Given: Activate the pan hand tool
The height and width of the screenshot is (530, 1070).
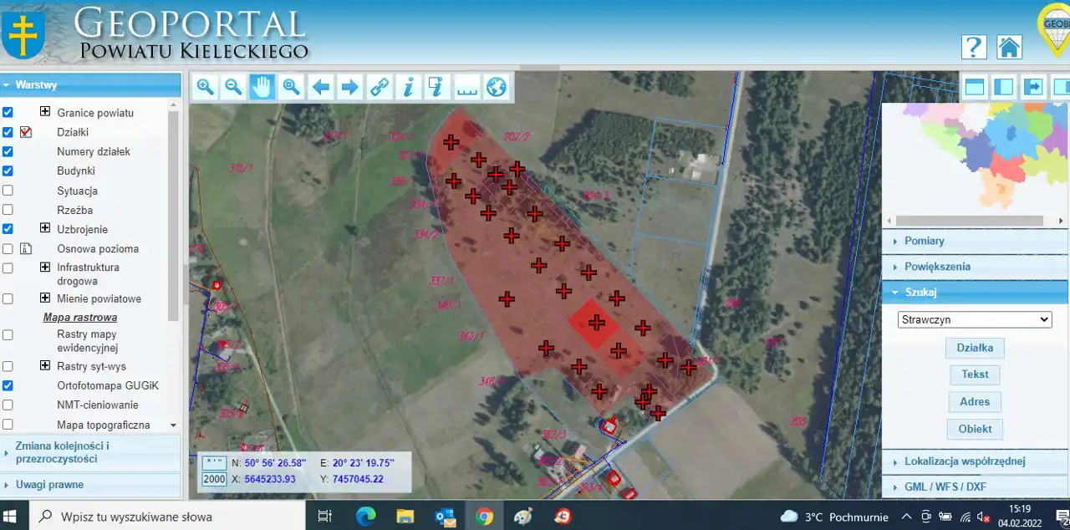Looking at the screenshot, I should tap(262, 87).
